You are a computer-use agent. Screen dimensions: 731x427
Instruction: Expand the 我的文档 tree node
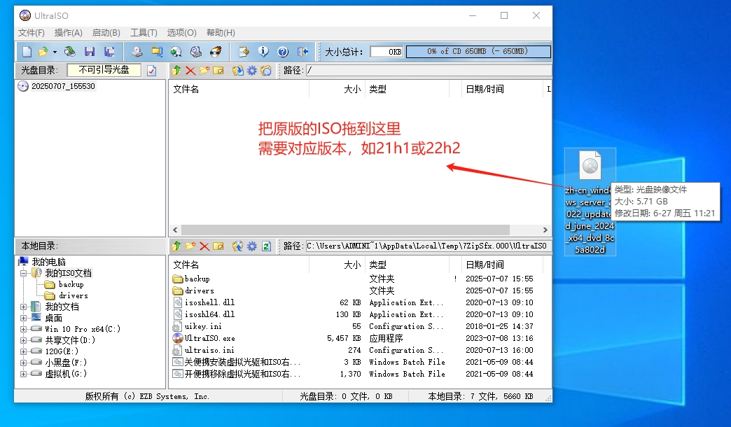tap(24, 307)
